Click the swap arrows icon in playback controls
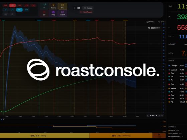Screen dimensions: 187x140 coord(162,116)
